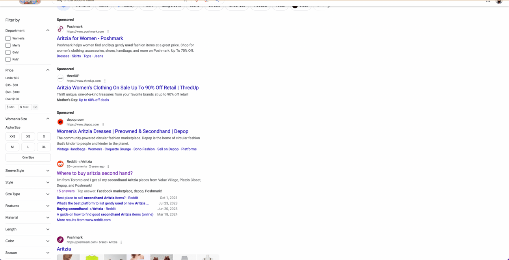The image size is (509, 260).
Task: Filter by price $60 - $100
Action: pyautogui.click(x=12, y=92)
